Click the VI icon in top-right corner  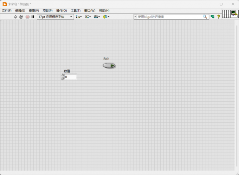pos(234,14)
